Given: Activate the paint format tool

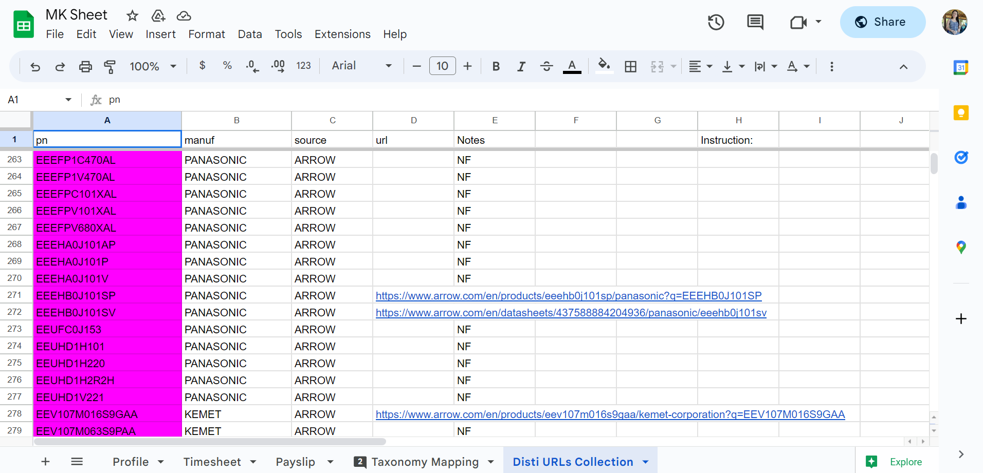Looking at the screenshot, I should point(110,66).
